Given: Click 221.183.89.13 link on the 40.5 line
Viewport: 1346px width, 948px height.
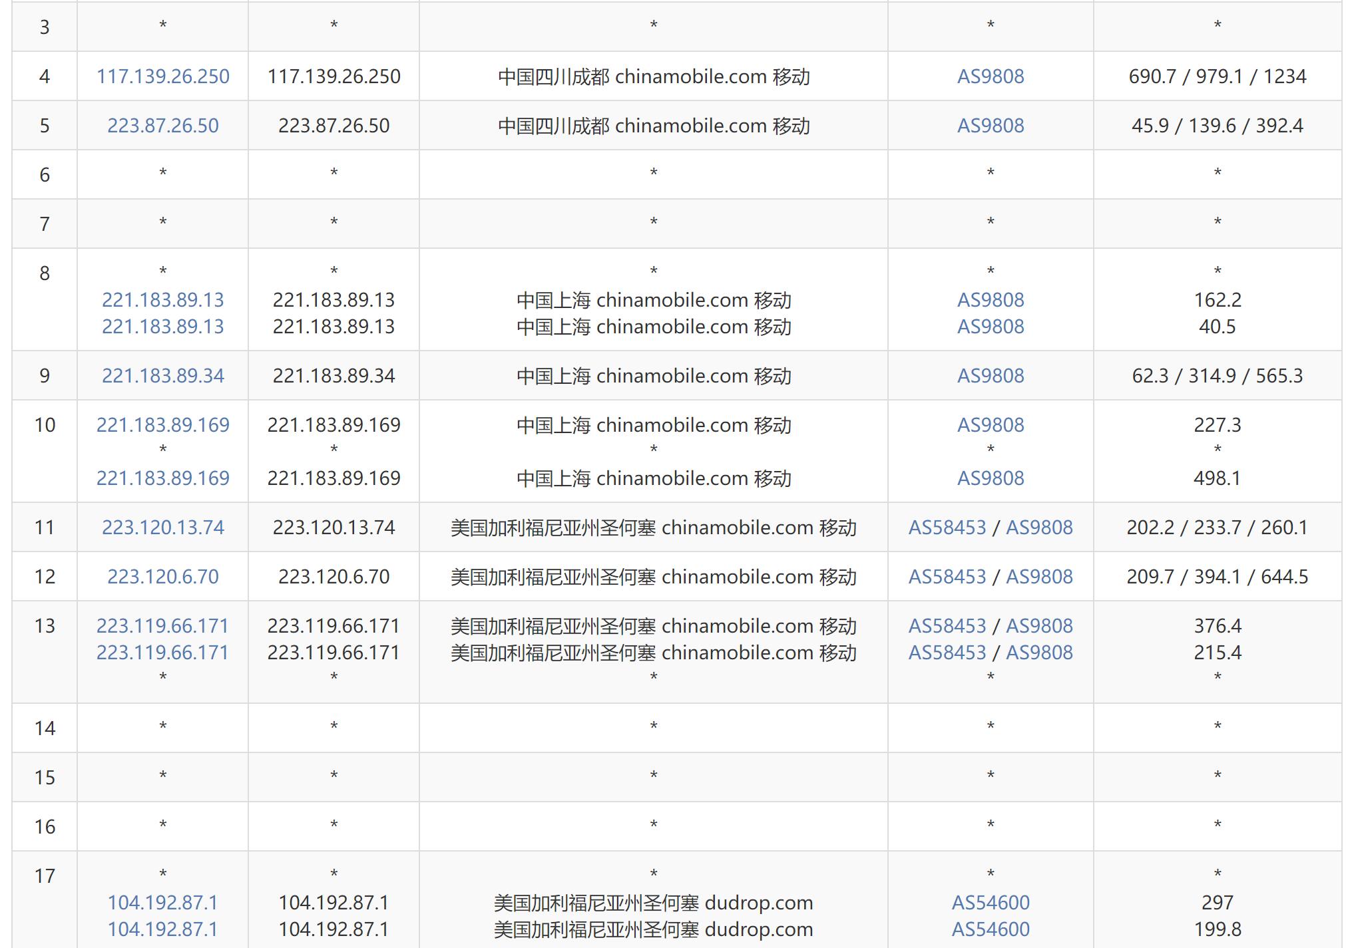Looking at the screenshot, I should [x=163, y=327].
